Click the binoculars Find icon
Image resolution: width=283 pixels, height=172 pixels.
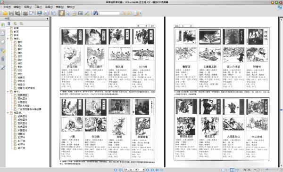click(95, 13)
